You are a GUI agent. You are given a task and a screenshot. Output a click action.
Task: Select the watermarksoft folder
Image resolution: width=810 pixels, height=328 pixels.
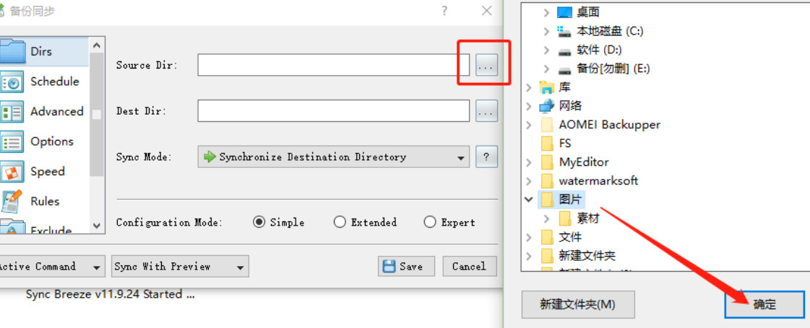589,180
